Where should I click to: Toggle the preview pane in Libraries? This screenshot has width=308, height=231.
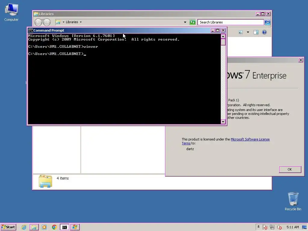point(256,32)
